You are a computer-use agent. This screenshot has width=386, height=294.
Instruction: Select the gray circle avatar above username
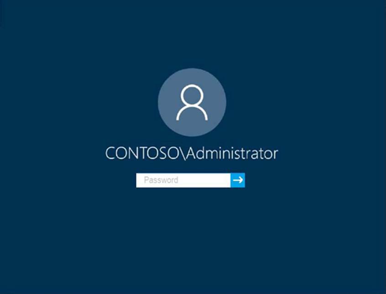(x=192, y=102)
